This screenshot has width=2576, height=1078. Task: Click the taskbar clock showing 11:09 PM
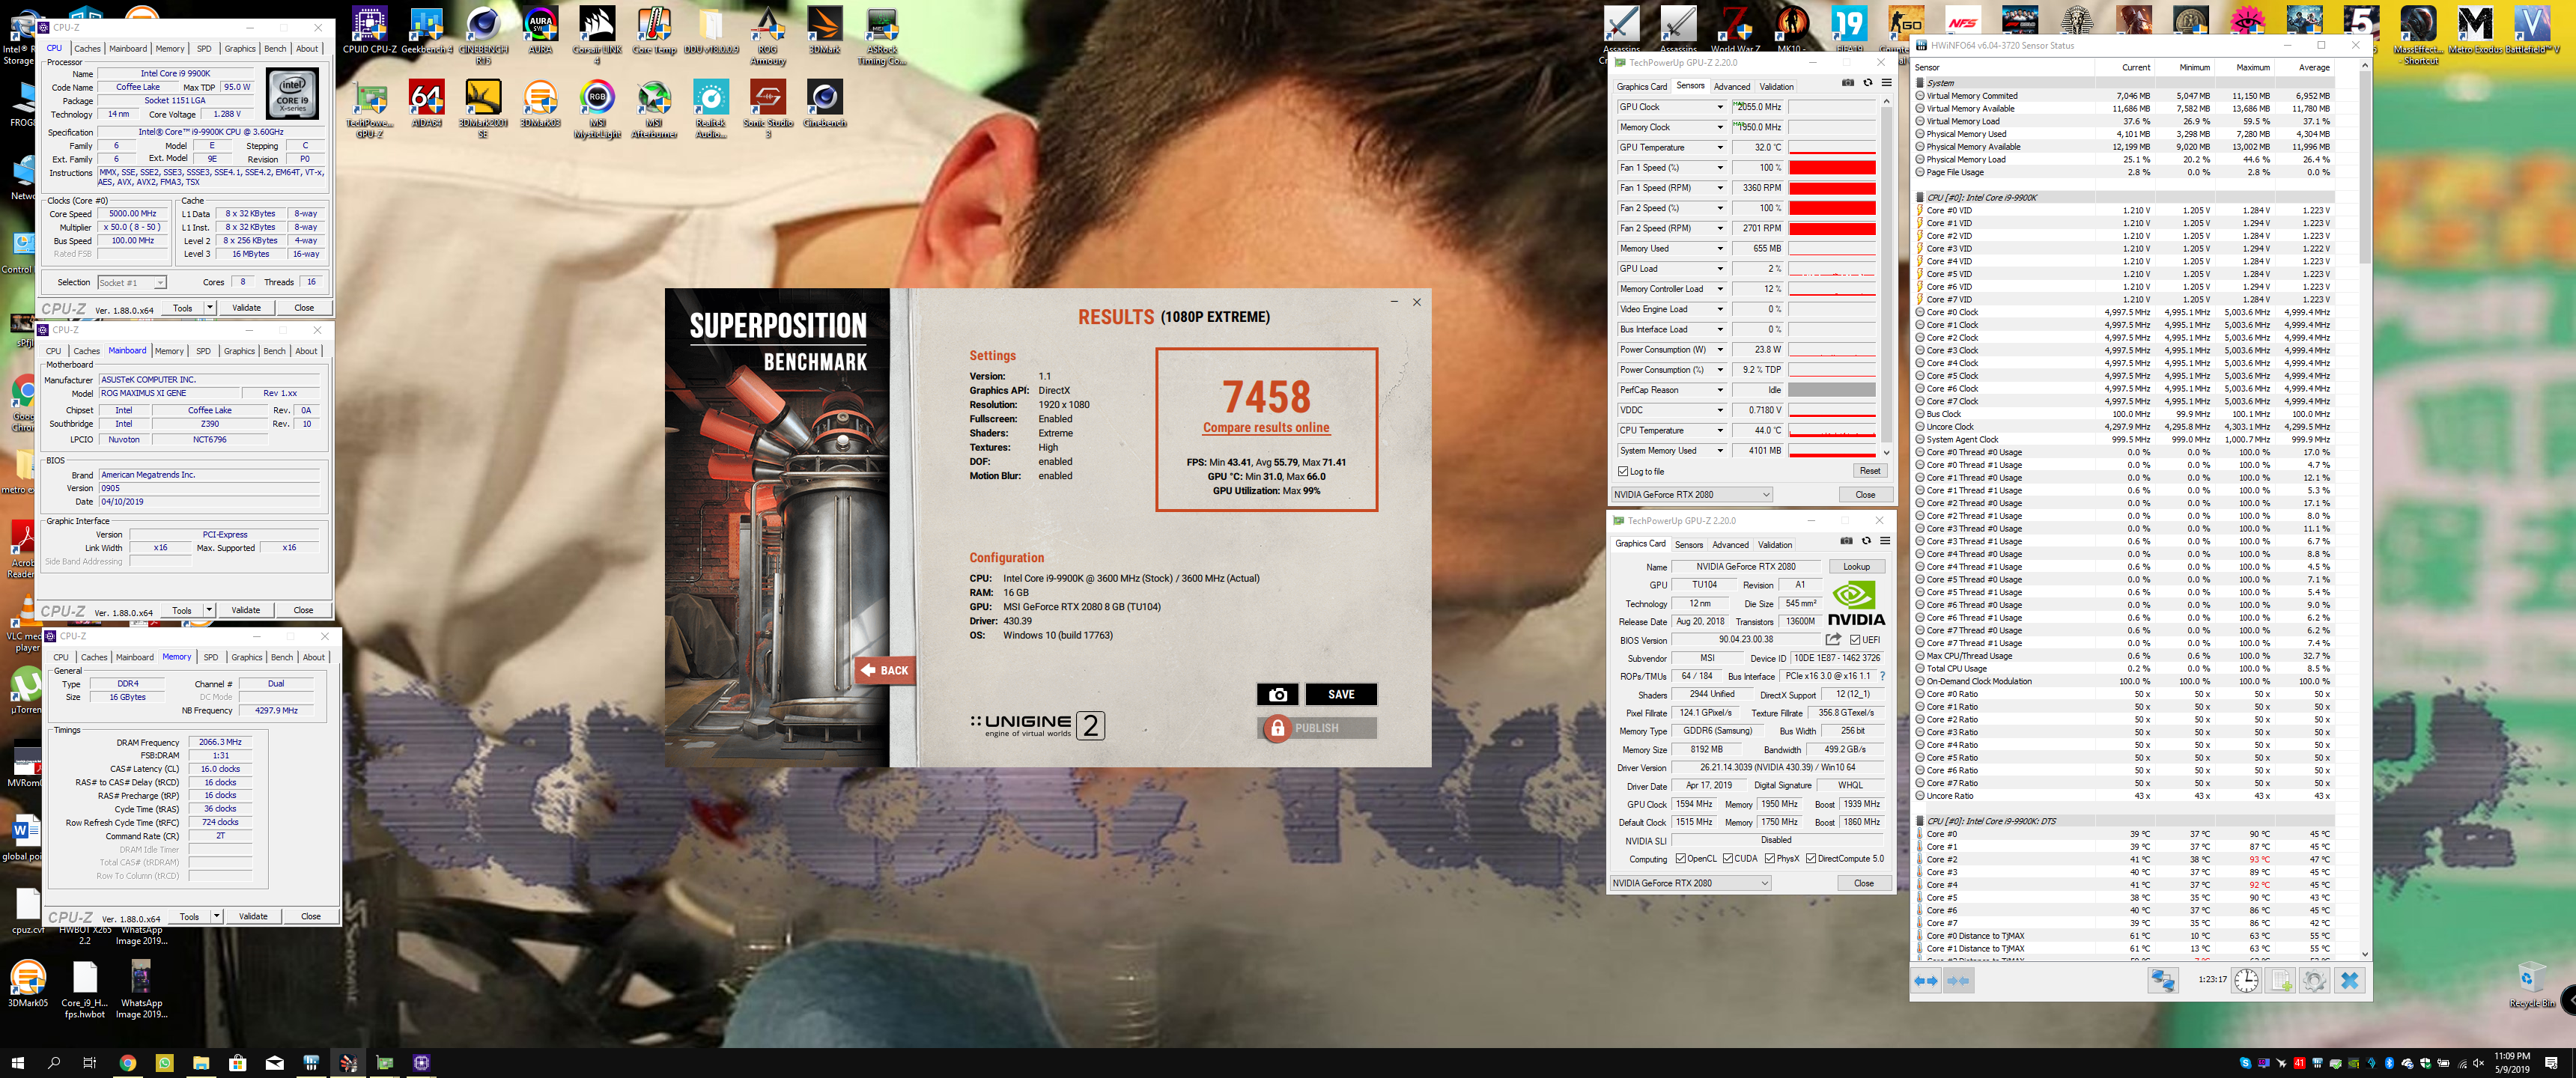[x=2511, y=1062]
